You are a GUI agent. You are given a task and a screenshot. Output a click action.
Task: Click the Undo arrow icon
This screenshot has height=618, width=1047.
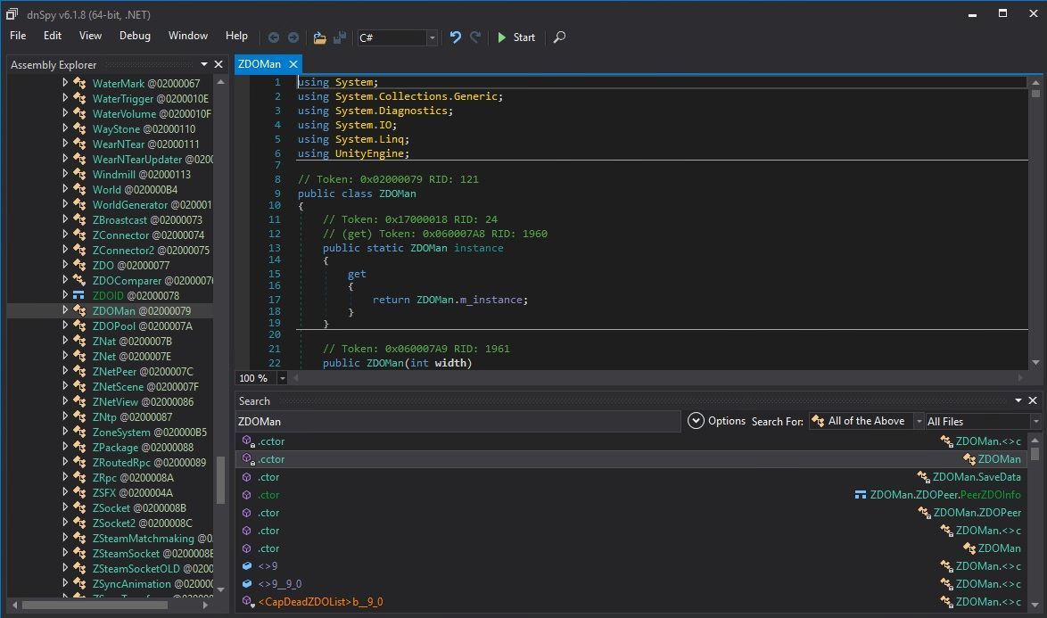coord(456,37)
